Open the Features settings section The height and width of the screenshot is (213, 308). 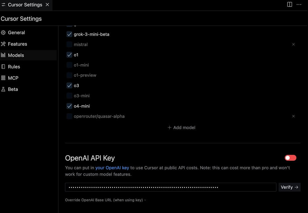click(x=28, y=44)
